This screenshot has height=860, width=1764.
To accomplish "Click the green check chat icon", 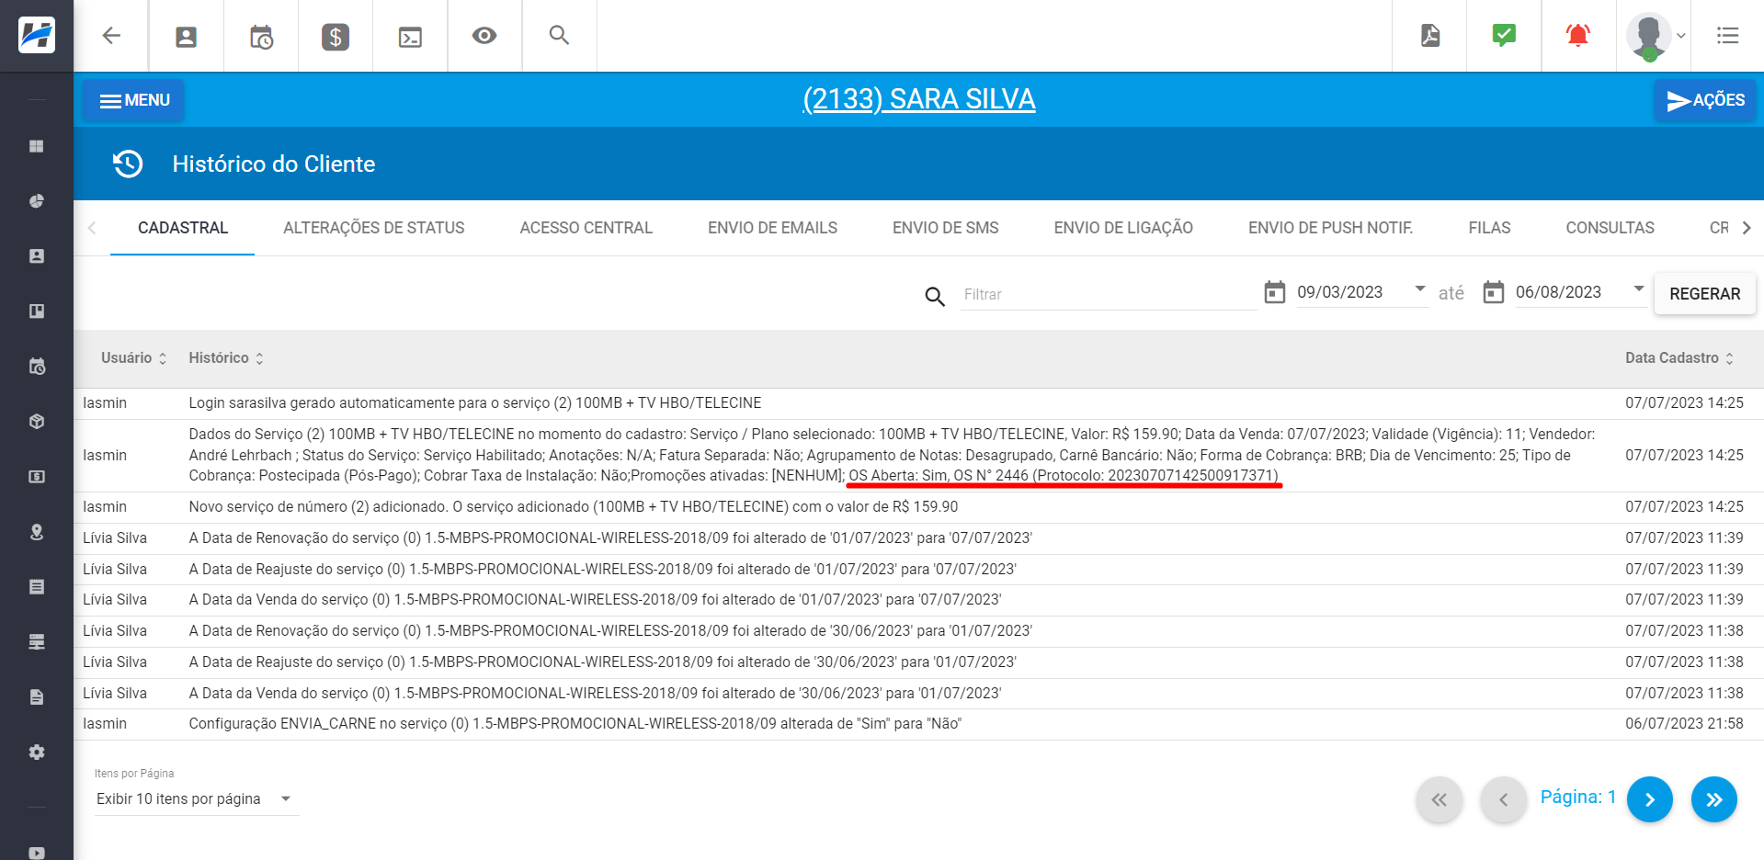I will 1504,35.
